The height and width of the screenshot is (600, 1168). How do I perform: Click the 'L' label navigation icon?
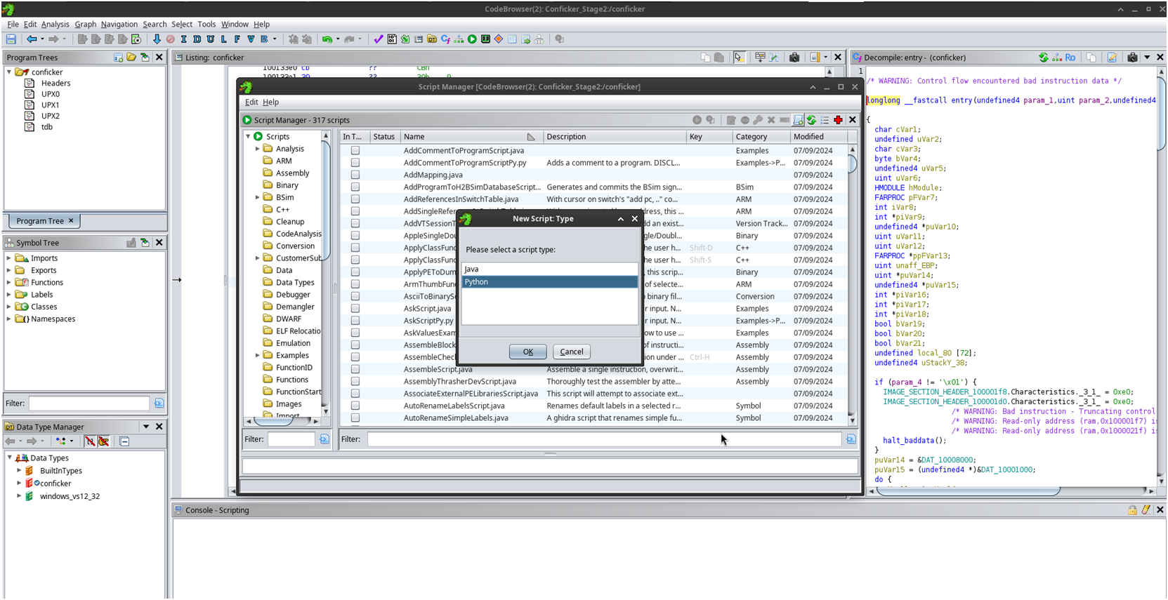[224, 39]
